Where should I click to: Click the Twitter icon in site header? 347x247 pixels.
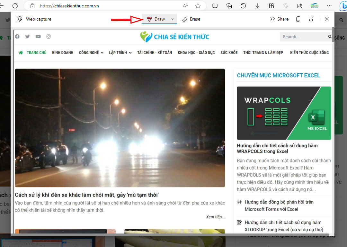(x=27, y=36)
